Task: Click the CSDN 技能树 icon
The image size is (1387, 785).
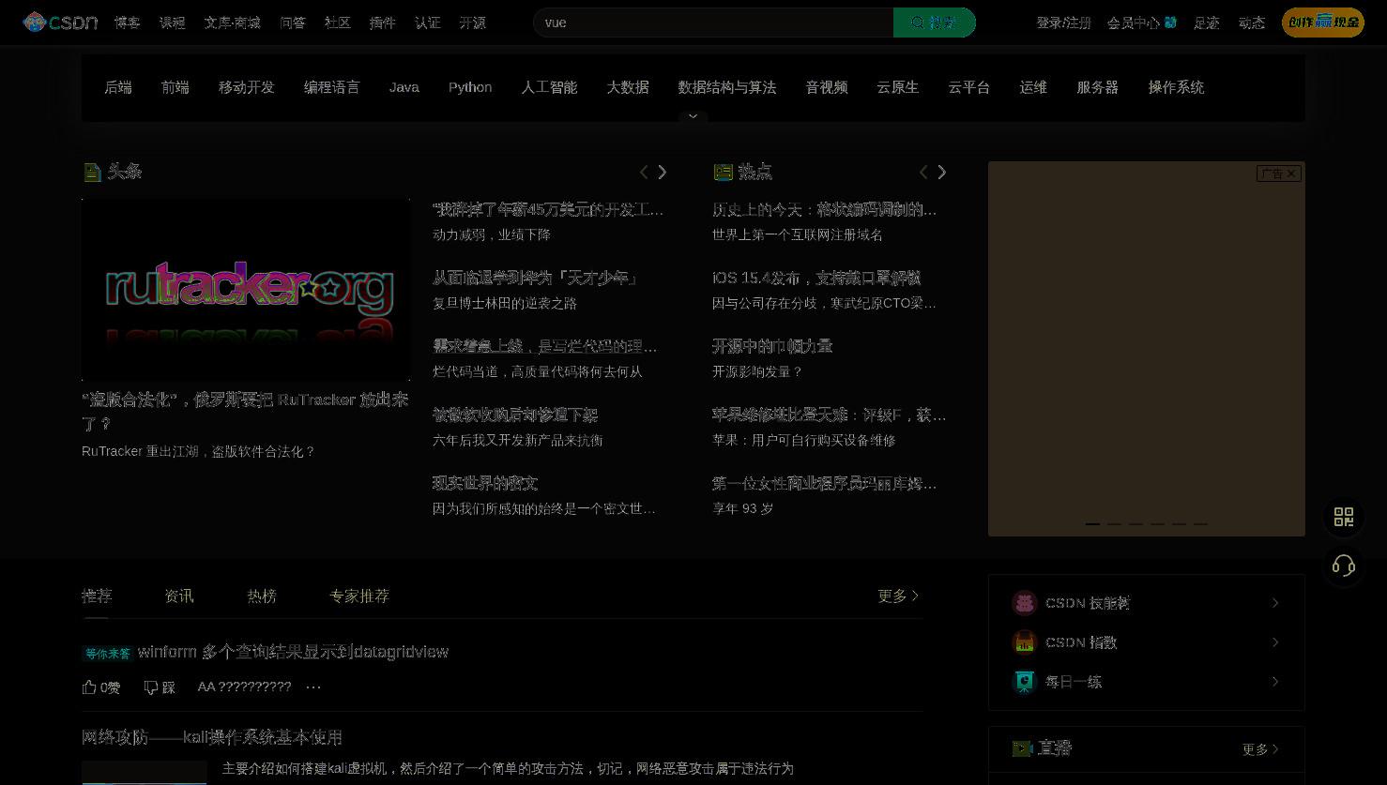Action: pyautogui.click(x=1024, y=603)
